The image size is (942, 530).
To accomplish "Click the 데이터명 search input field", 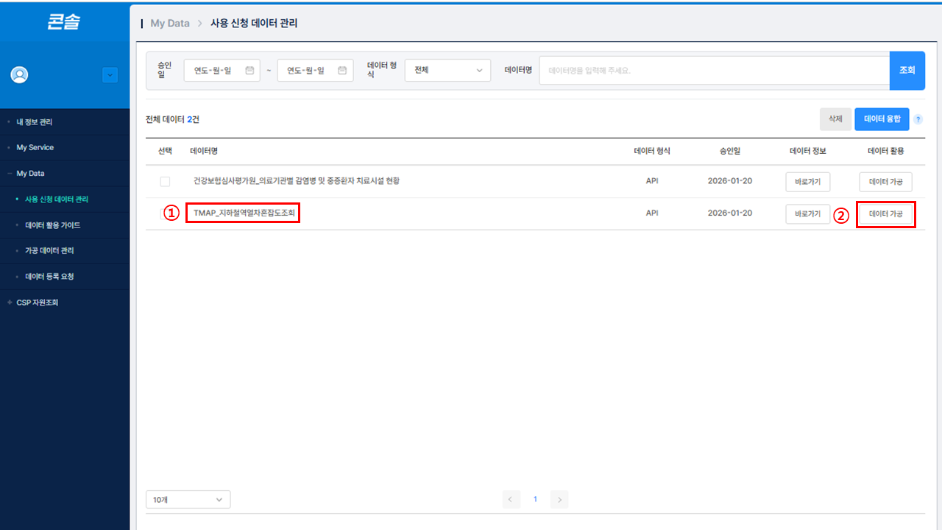I will (x=714, y=71).
